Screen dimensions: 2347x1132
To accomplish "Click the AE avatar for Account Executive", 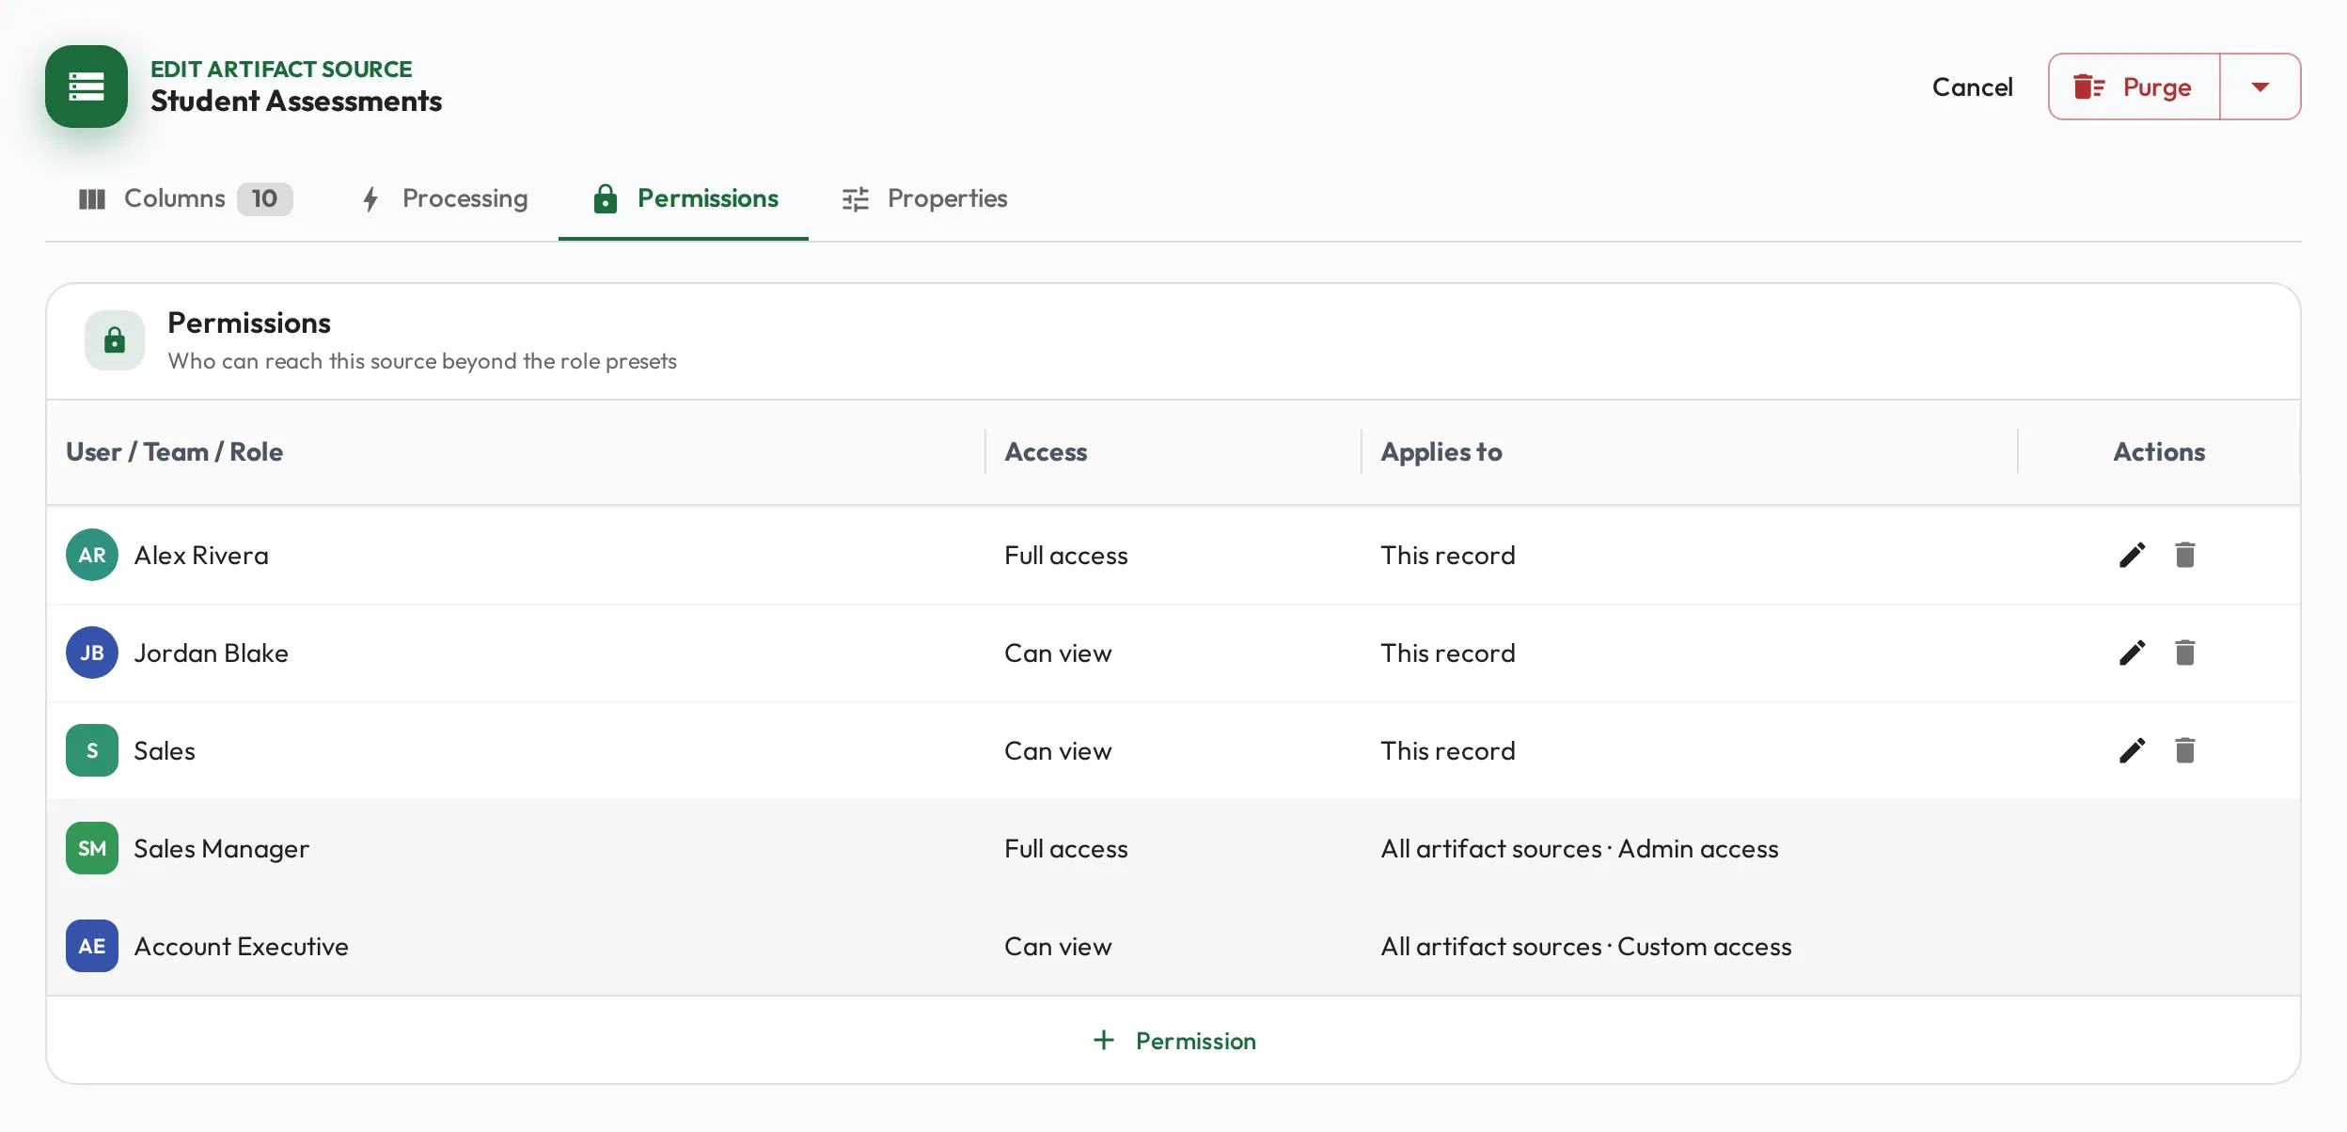I will pos(92,946).
